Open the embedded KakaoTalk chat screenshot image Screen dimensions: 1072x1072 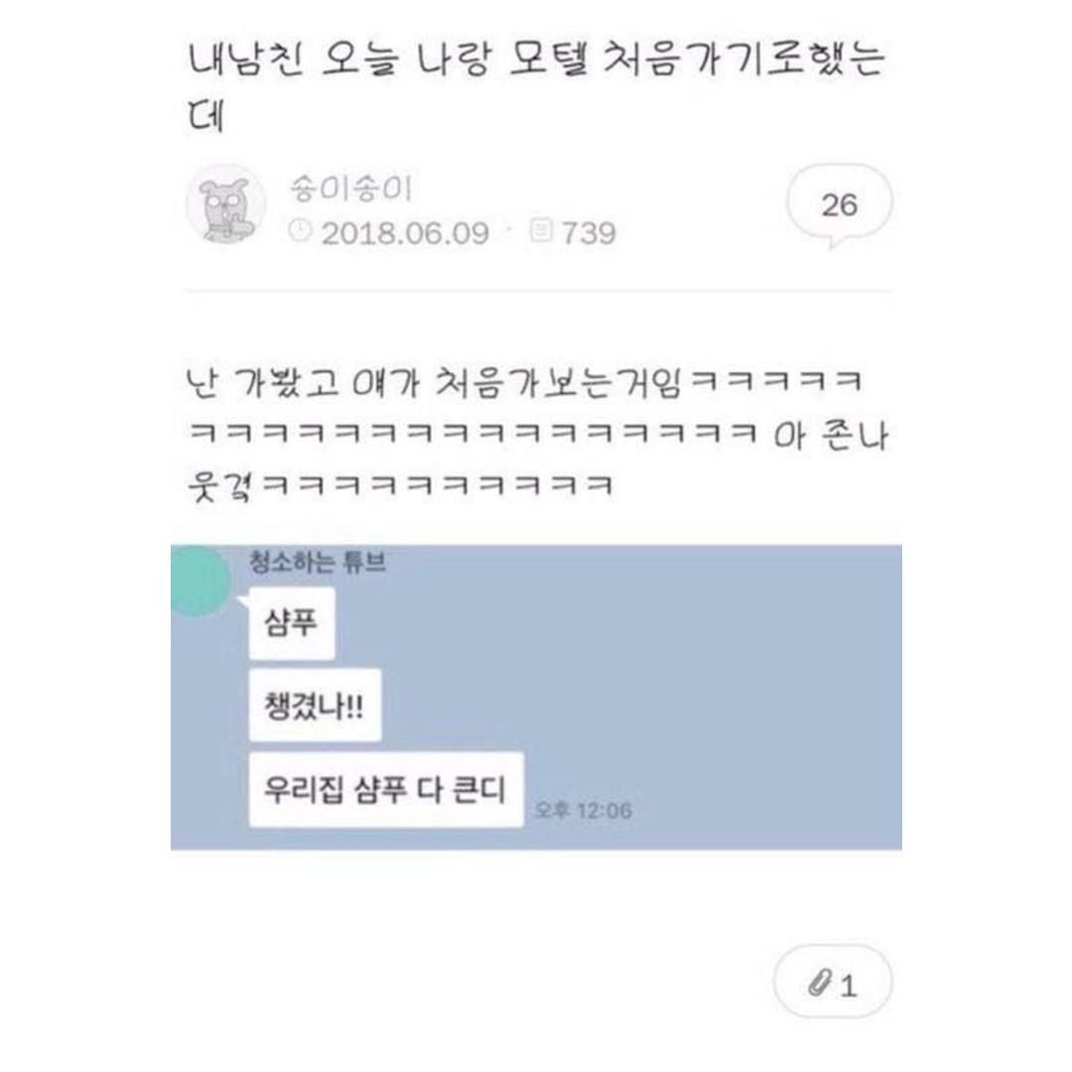[x=536, y=698]
